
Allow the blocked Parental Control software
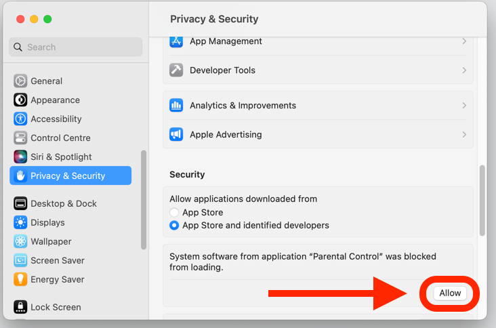(x=450, y=293)
